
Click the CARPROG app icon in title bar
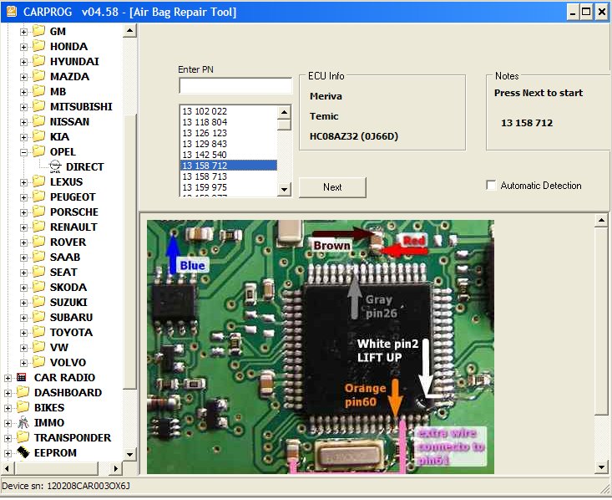[x=12, y=12]
